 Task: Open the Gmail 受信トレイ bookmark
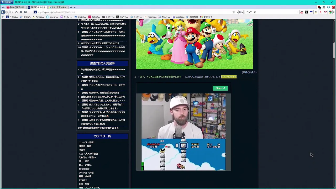[206, 17]
